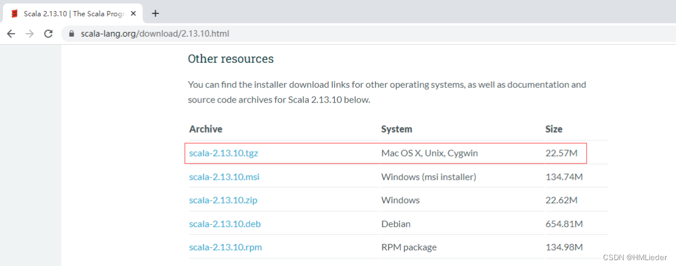Click the 654.81M size value
676x266 pixels.
pos(564,224)
